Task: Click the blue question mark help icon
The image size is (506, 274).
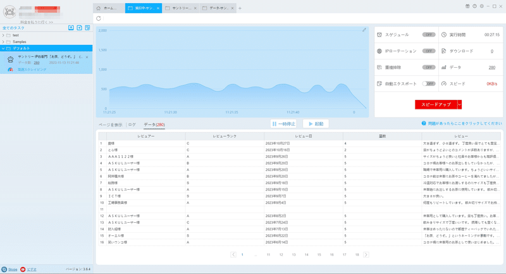Action: click(424, 123)
